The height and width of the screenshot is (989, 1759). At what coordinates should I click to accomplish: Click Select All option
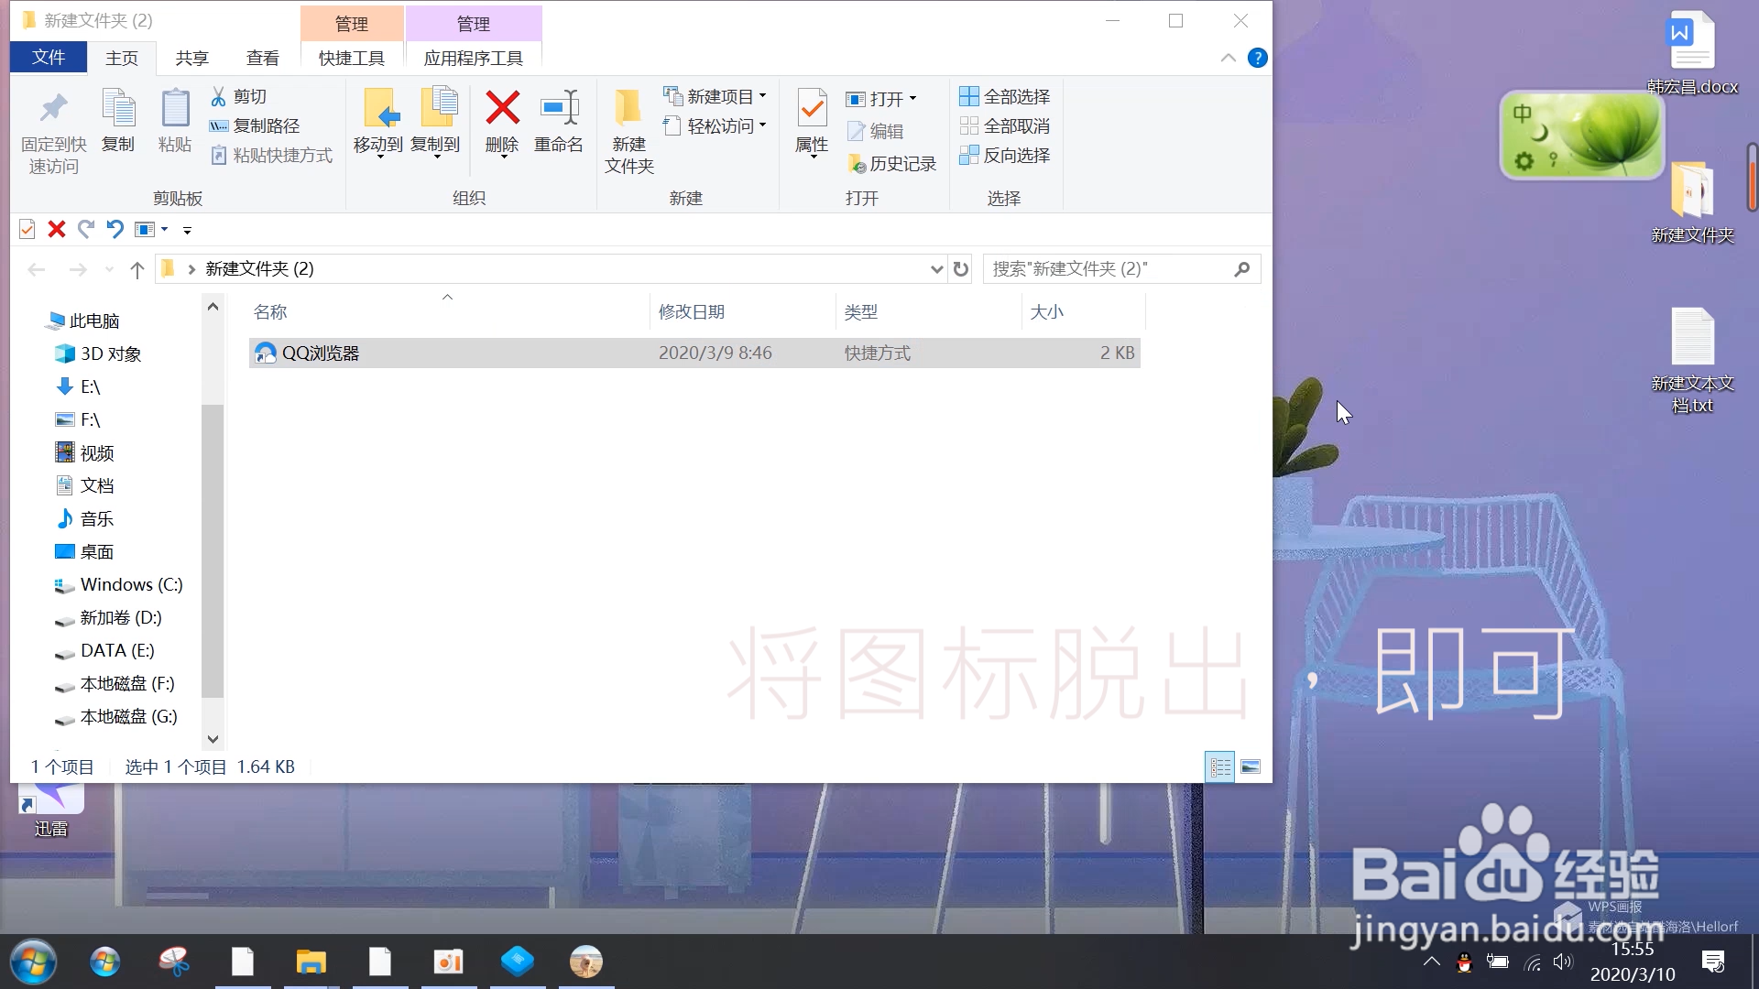(x=1005, y=96)
